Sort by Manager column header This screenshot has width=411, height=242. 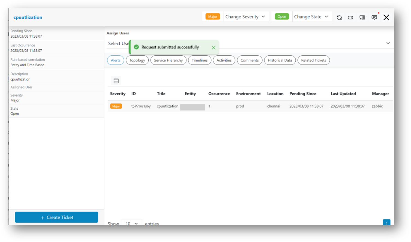[x=380, y=94]
